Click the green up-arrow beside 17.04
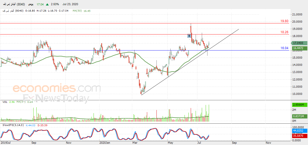Image resolution: width=308 pixels, height=145 pixels. coord(47,4)
